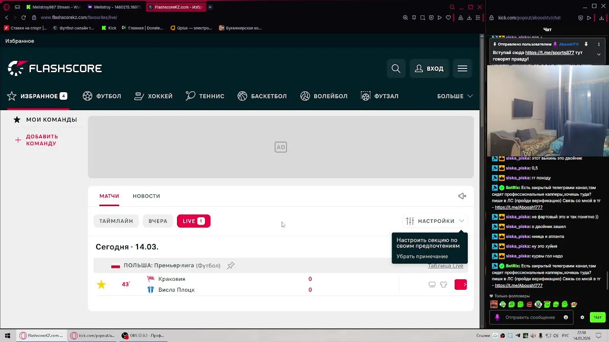The image size is (609, 342).
Task: Open a new browser tab plus button
Action: pos(210,7)
